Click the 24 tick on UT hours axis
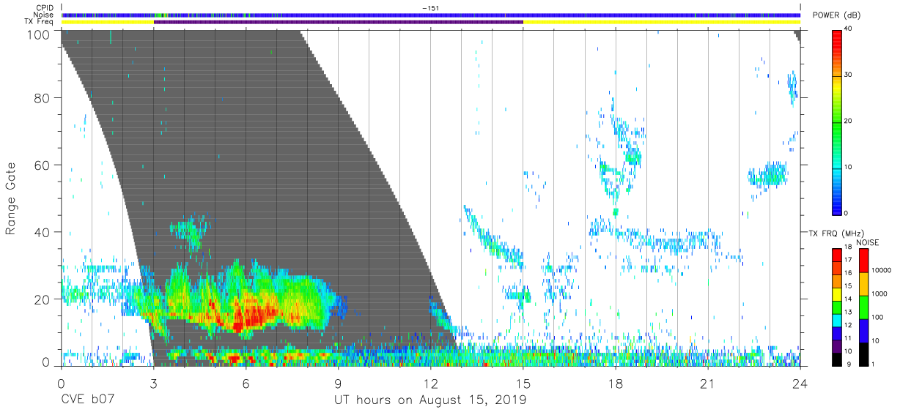 click(800, 383)
